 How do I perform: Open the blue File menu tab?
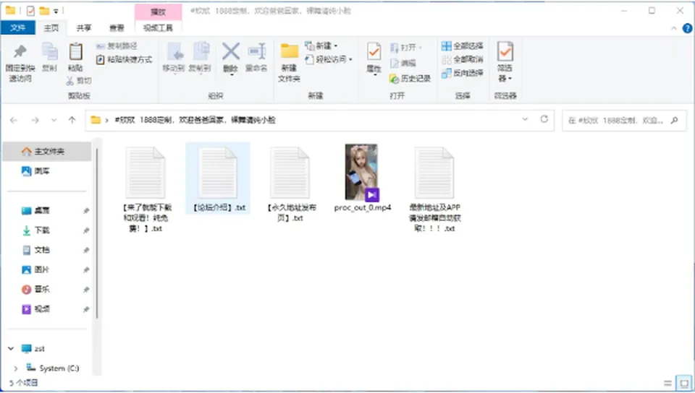click(x=17, y=28)
